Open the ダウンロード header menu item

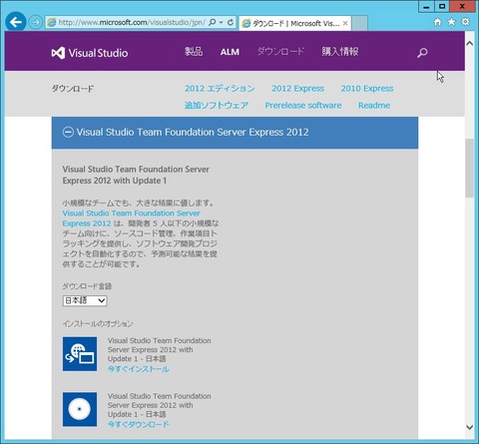(x=280, y=52)
